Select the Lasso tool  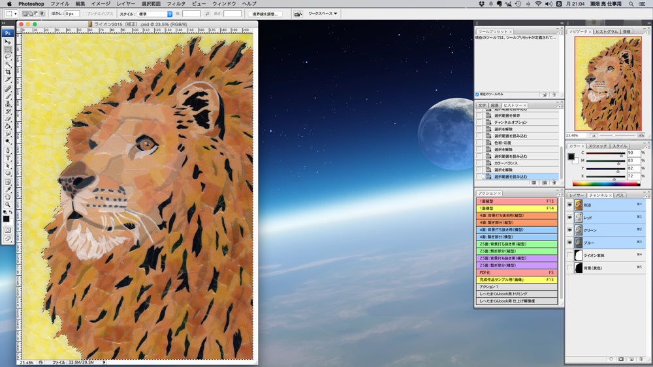point(8,57)
